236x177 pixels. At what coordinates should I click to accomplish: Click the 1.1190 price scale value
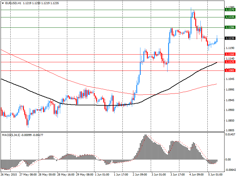230,48
